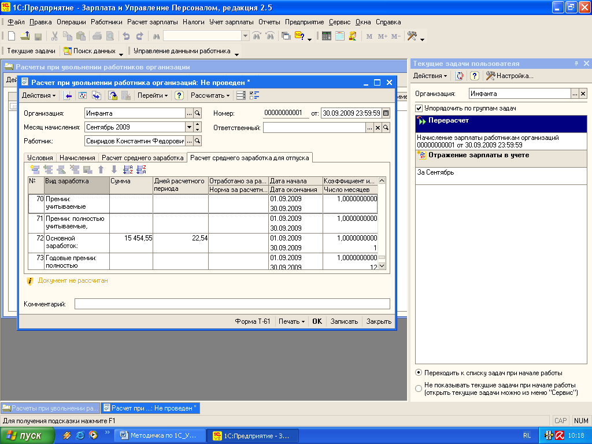The image size is (592, 444).
Task: Click the Copy icon in main toolbar
Action: tap(68, 36)
